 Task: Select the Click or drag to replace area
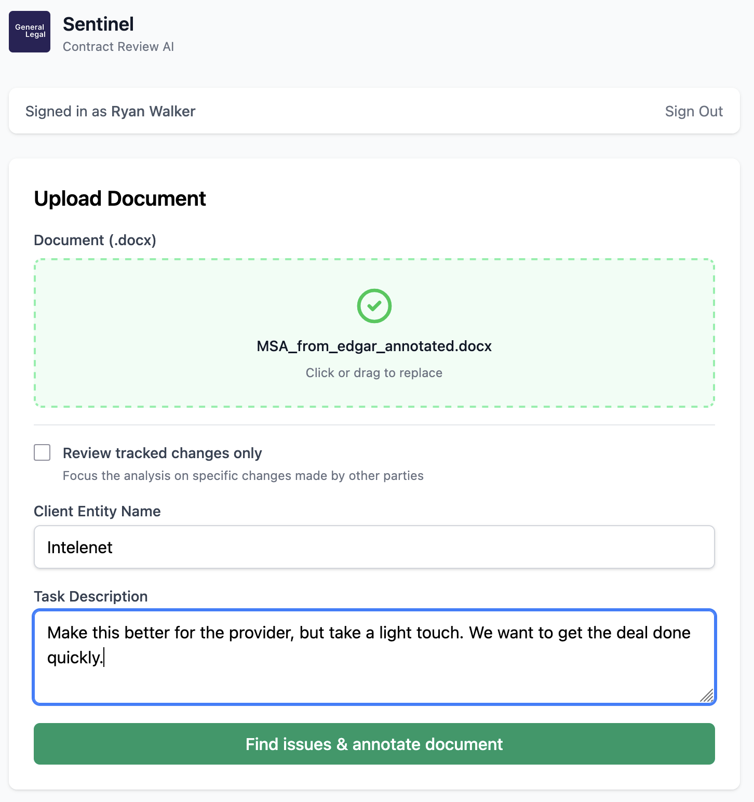coord(374,372)
